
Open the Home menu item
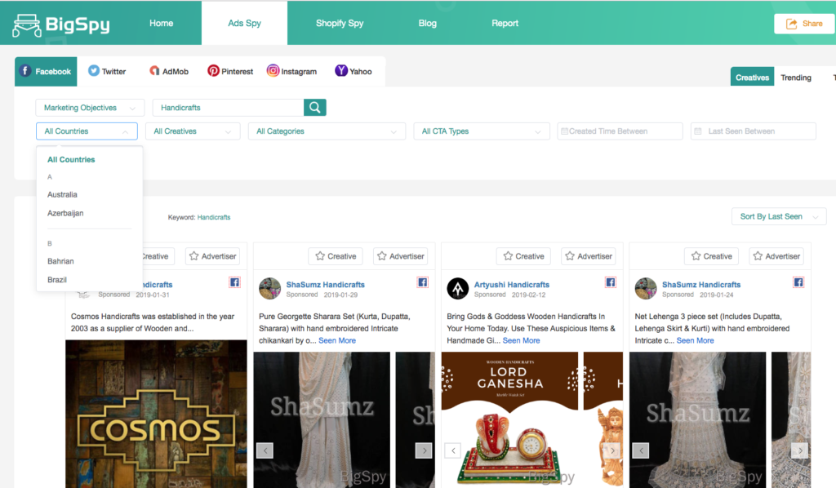click(x=161, y=24)
